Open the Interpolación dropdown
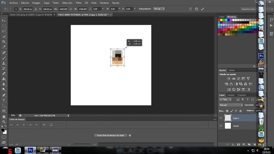The width and height of the screenshot is (274, 154). click(159, 9)
